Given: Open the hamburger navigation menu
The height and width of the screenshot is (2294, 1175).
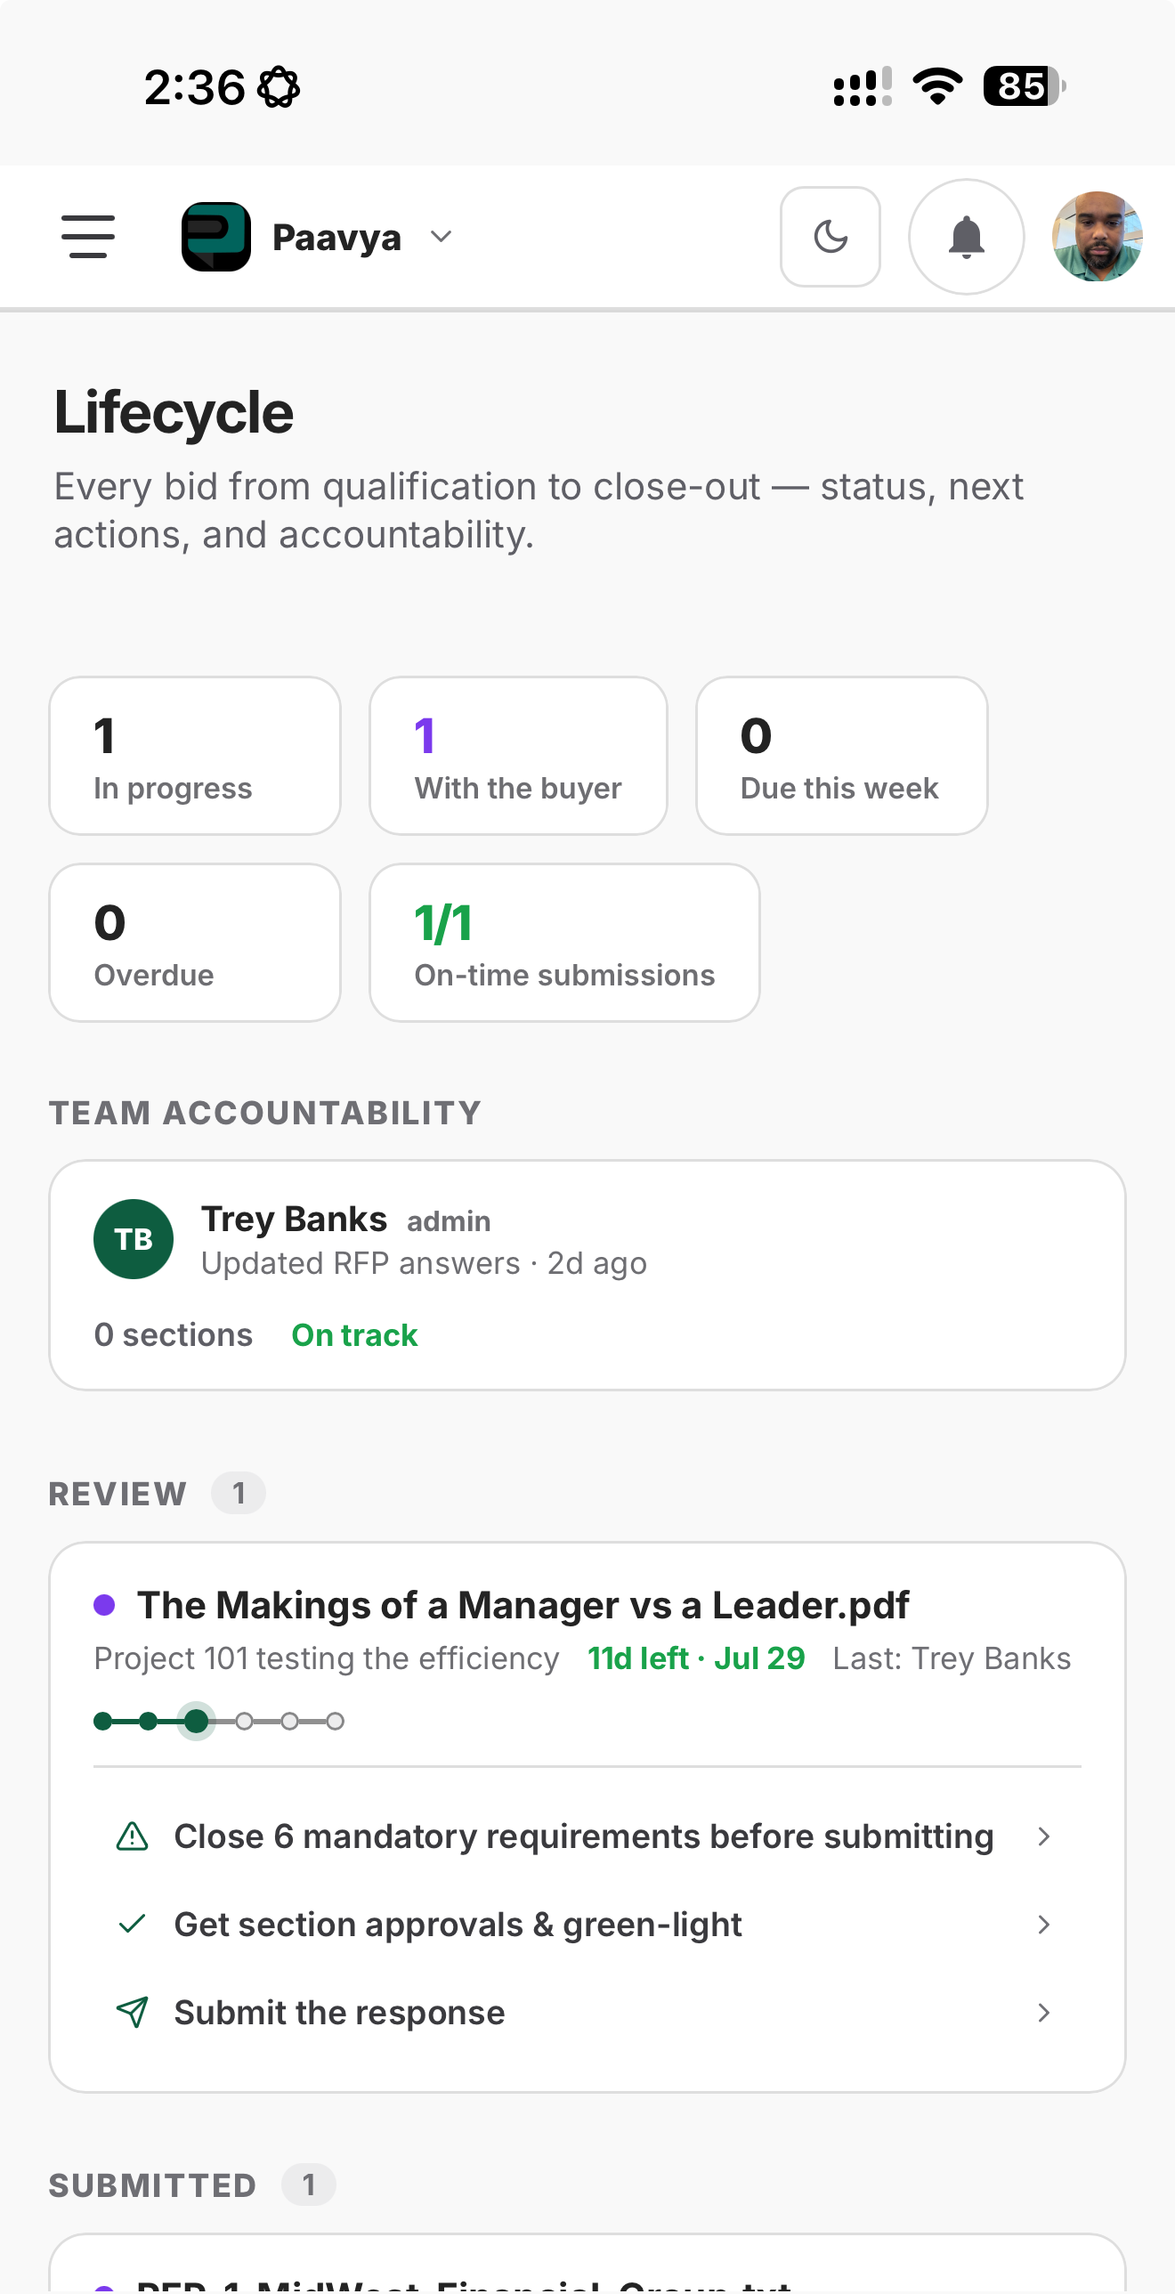Looking at the screenshot, I should pyautogui.click(x=88, y=237).
